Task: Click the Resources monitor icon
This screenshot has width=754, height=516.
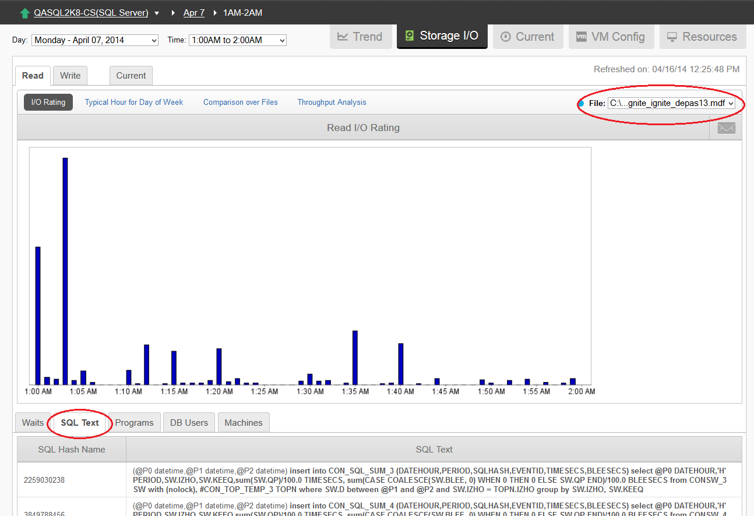Action: (x=672, y=37)
